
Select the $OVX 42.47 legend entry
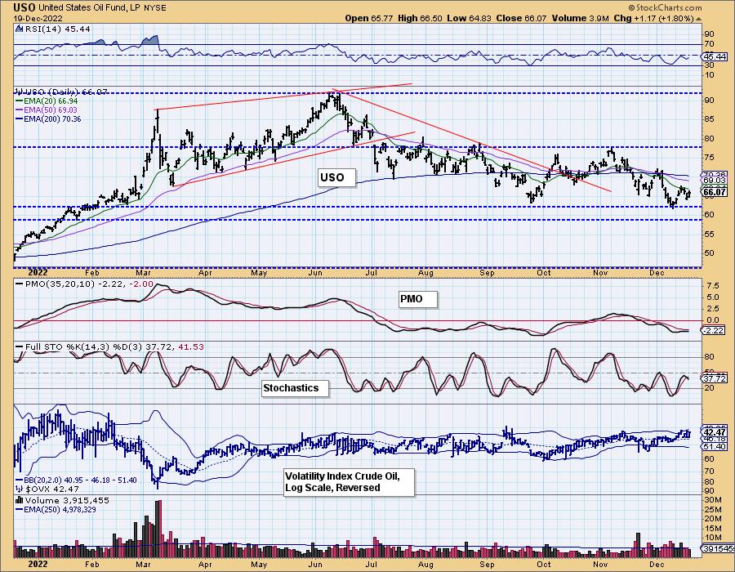coord(47,489)
